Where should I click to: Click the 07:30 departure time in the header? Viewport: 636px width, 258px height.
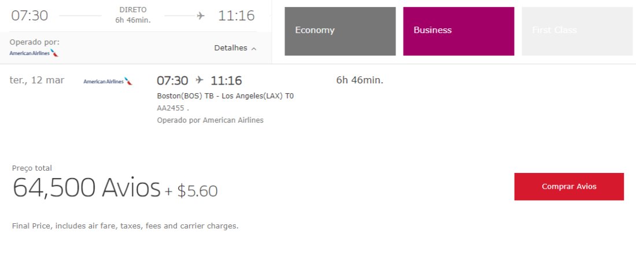29,16
